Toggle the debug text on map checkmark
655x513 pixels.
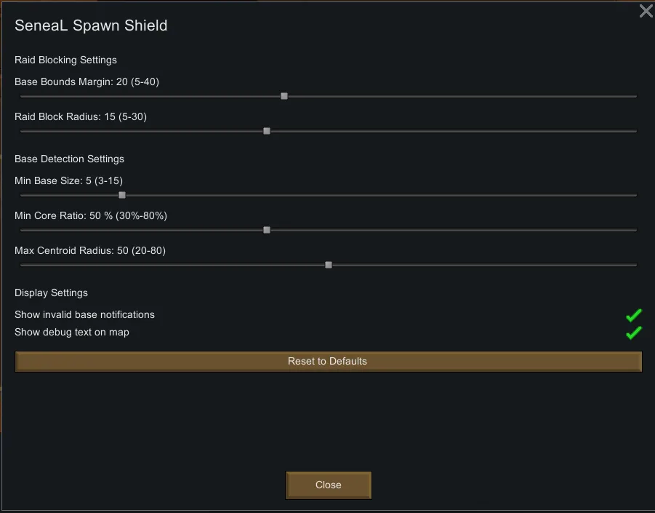tap(633, 333)
